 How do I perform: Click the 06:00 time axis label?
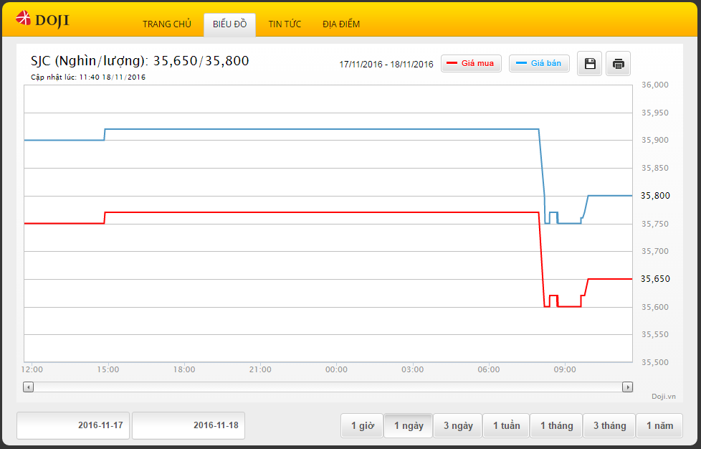[x=489, y=370]
